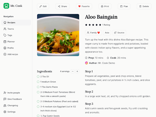Toggle the Favorite heart button
This screenshot has height=117, width=156.
point(84,6)
